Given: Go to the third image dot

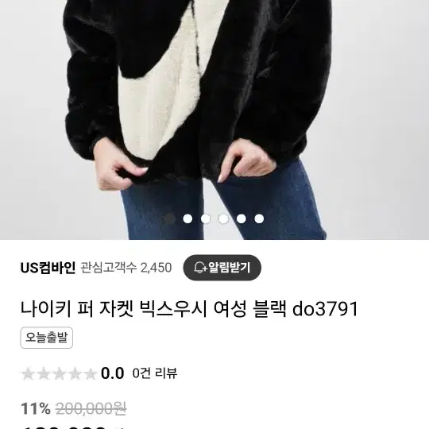Looking at the screenshot, I should coord(206,218).
